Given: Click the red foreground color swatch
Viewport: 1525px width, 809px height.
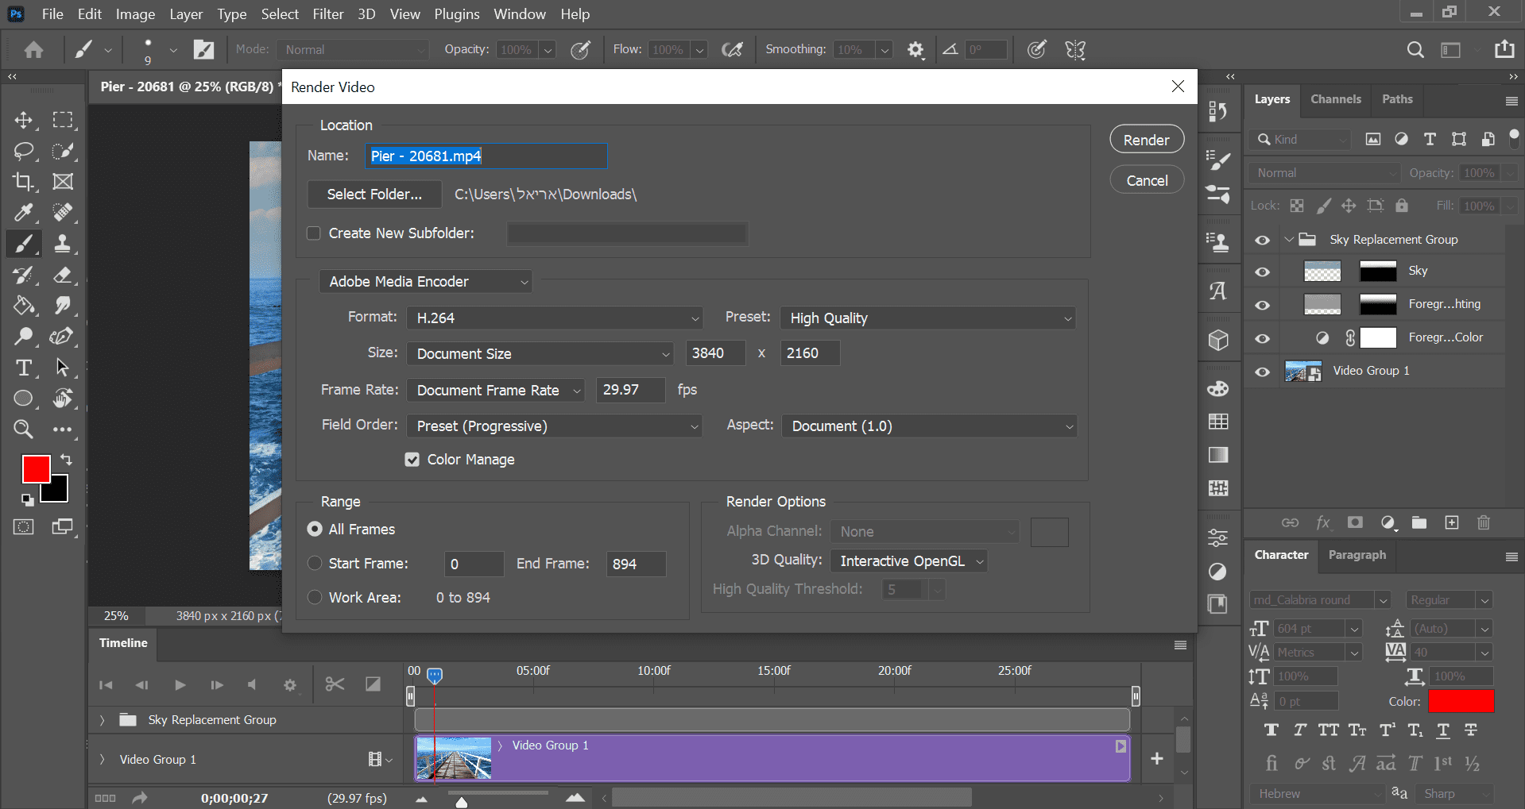Looking at the screenshot, I should coord(35,468).
